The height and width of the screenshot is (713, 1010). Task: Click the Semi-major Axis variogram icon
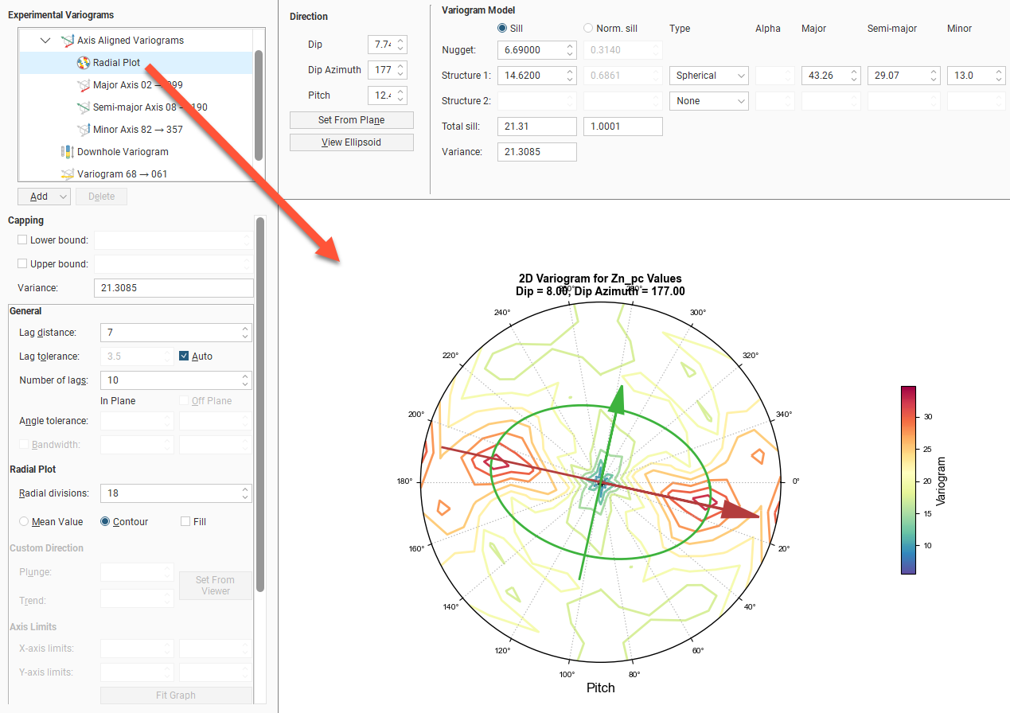click(x=84, y=107)
